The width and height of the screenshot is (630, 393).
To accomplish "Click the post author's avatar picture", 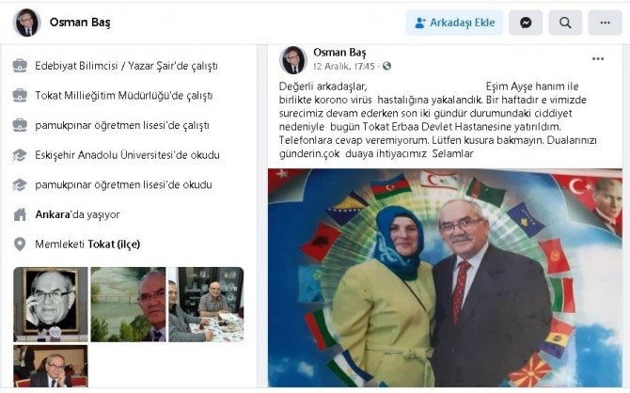I will 293,60.
